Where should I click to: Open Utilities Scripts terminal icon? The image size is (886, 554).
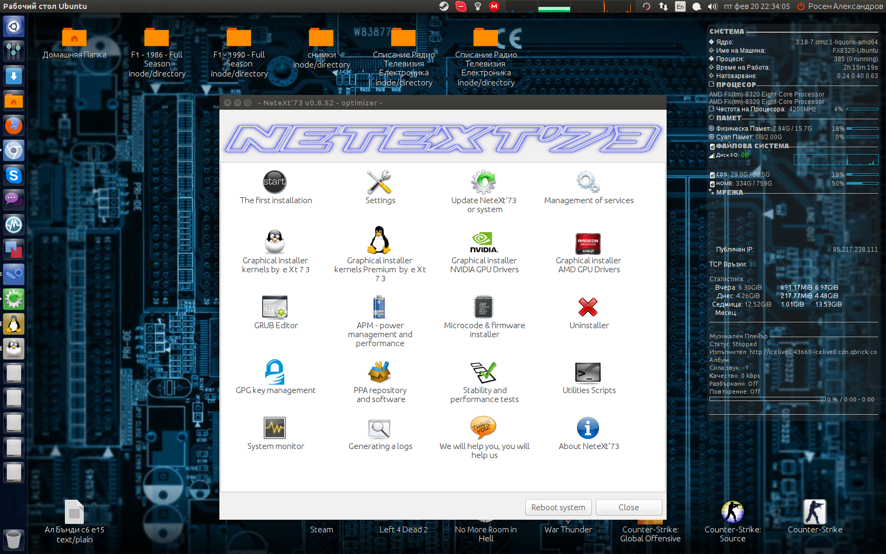pos(588,372)
